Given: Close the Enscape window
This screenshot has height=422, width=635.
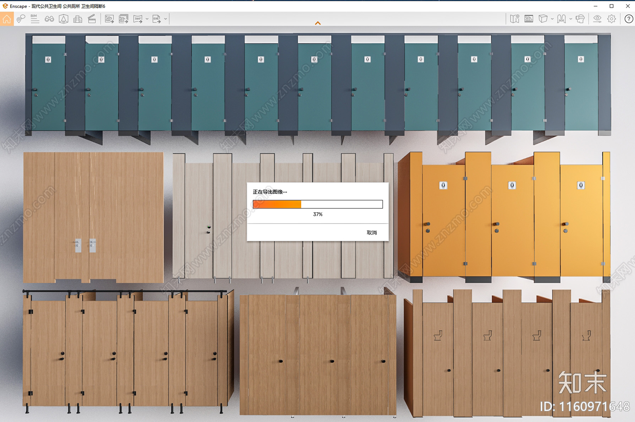Looking at the screenshot, I should [627, 6].
